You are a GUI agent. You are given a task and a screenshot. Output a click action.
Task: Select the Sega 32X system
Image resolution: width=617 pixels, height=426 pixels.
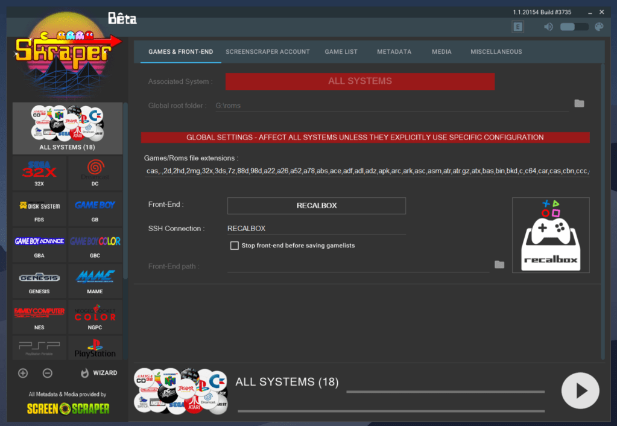pos(39,172)
